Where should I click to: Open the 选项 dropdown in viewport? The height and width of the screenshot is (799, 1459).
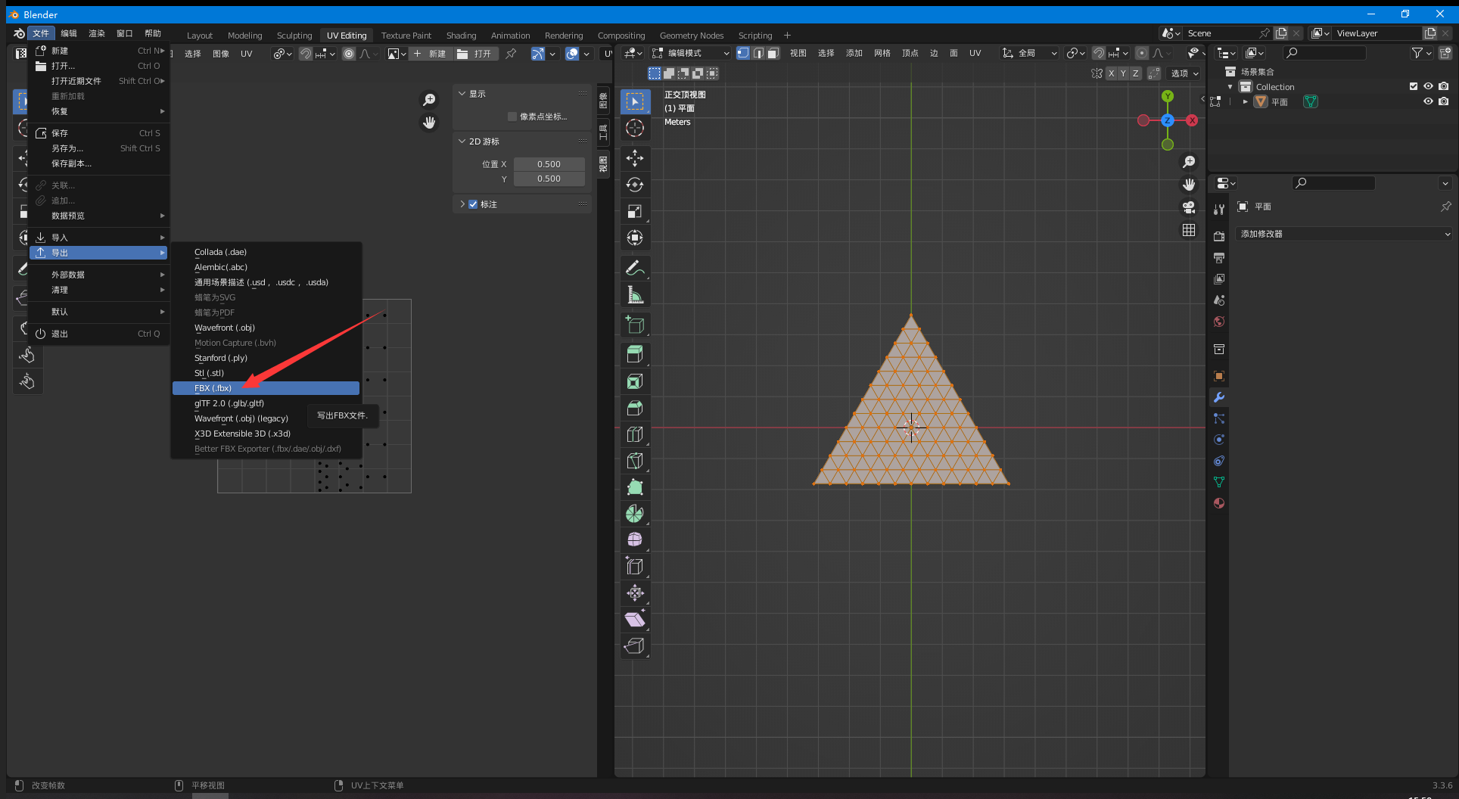pos(1184,73)
